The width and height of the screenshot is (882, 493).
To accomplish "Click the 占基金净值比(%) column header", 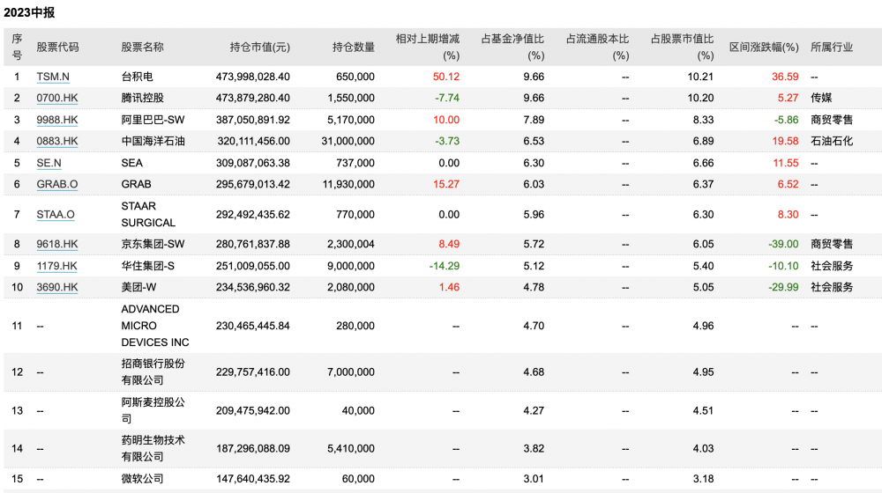I will pyautogui.click(x=512, y=48).
